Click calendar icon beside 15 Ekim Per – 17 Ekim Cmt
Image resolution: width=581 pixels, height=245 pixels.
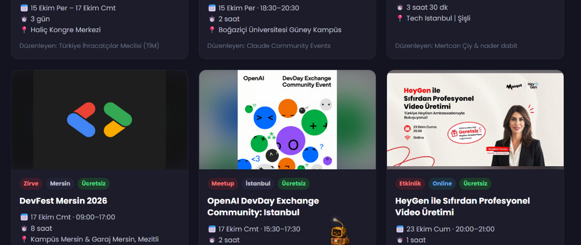pyautogui.click(x=24, y=8)
